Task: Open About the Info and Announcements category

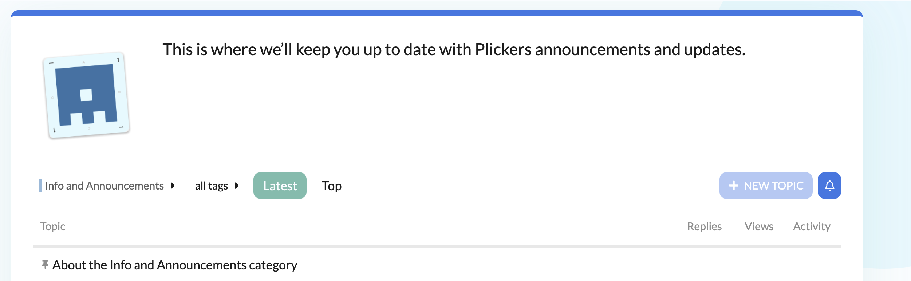Action: 175,265
